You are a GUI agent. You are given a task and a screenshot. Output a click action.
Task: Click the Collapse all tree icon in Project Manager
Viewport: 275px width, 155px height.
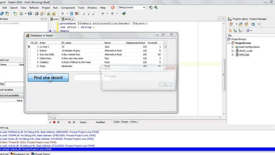coord(240,31)
